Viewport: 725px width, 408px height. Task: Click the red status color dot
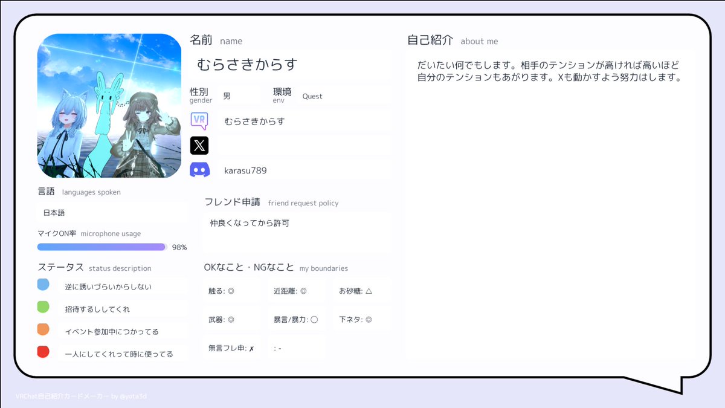(43, 352)
